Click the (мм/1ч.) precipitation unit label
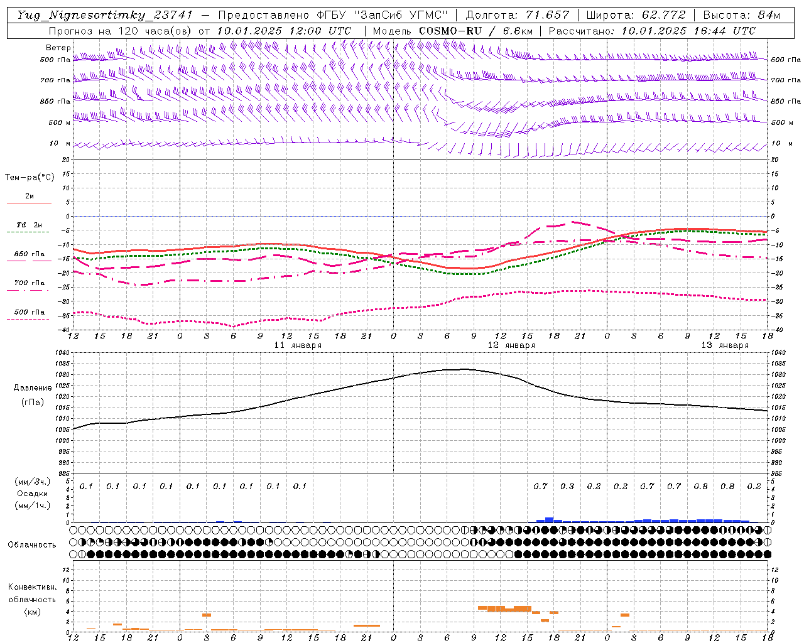Screen dimensions: 804x643 pos(33,505)
